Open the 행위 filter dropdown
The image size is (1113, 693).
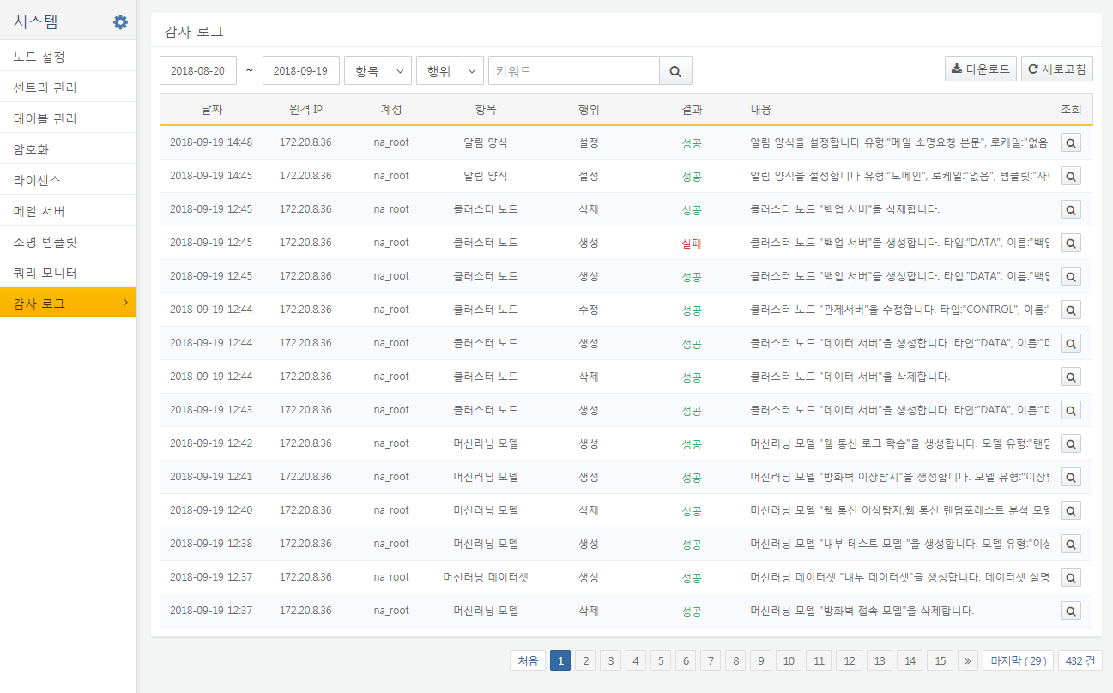tap(450, 70)
